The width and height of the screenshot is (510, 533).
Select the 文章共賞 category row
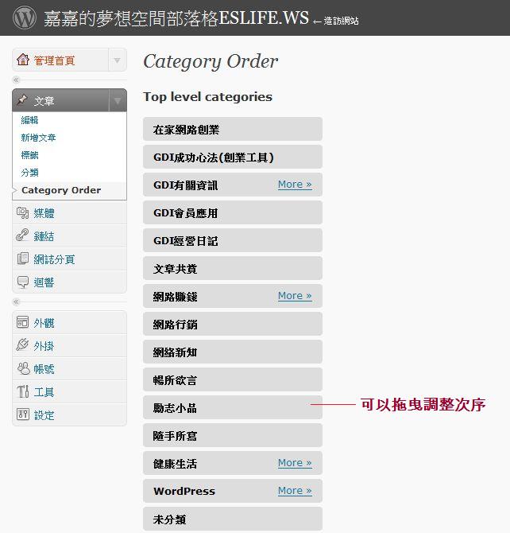[233, 269]
